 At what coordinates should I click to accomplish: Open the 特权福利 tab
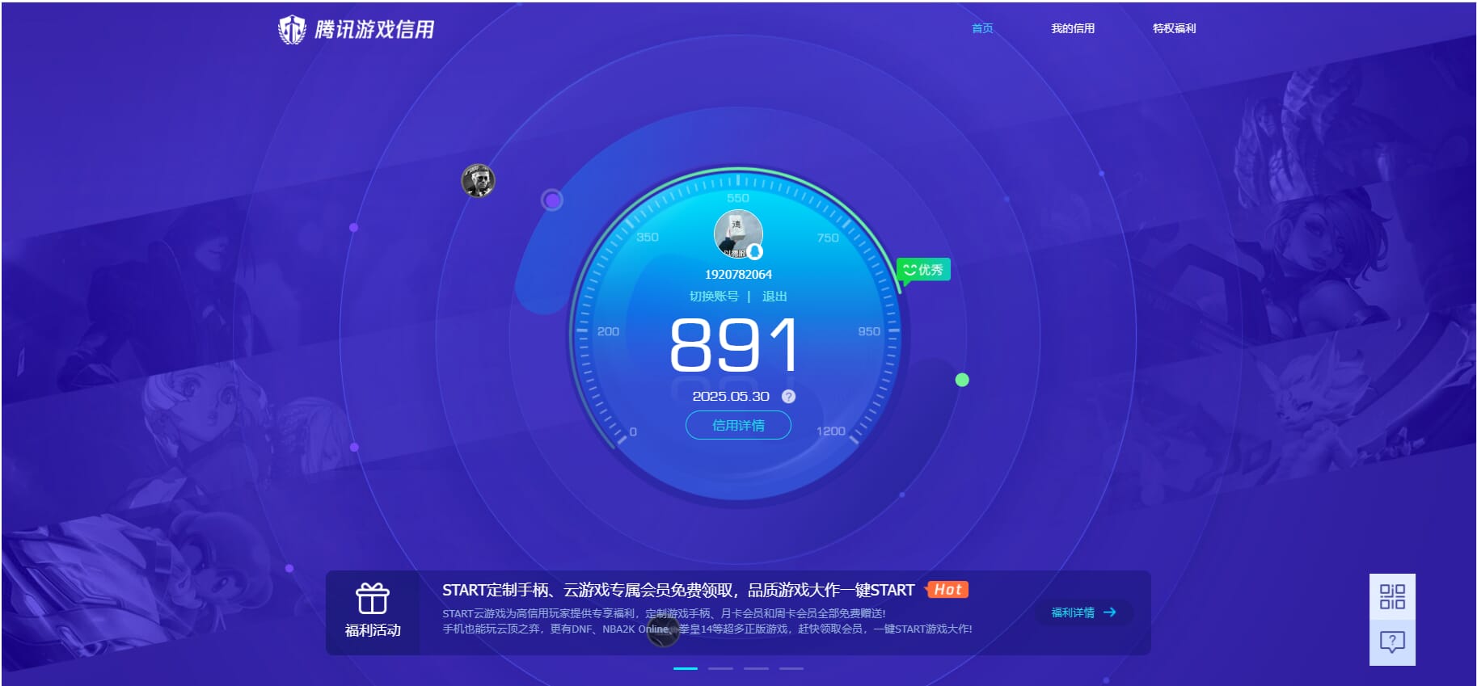[x=1174, y=28]
